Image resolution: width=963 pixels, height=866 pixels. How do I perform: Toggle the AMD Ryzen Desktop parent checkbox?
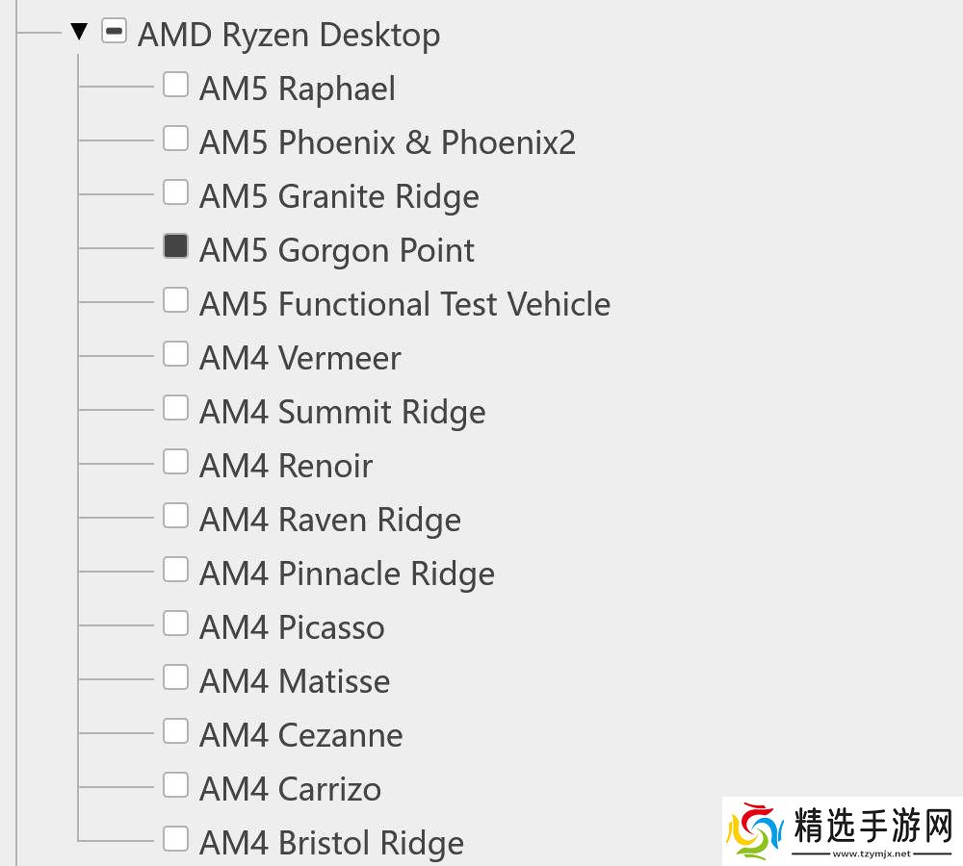click(114, 33)
